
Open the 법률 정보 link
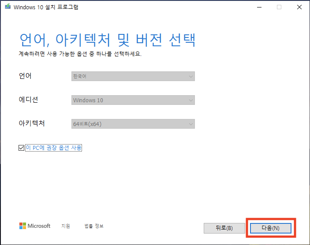click(x=94, y=226)
